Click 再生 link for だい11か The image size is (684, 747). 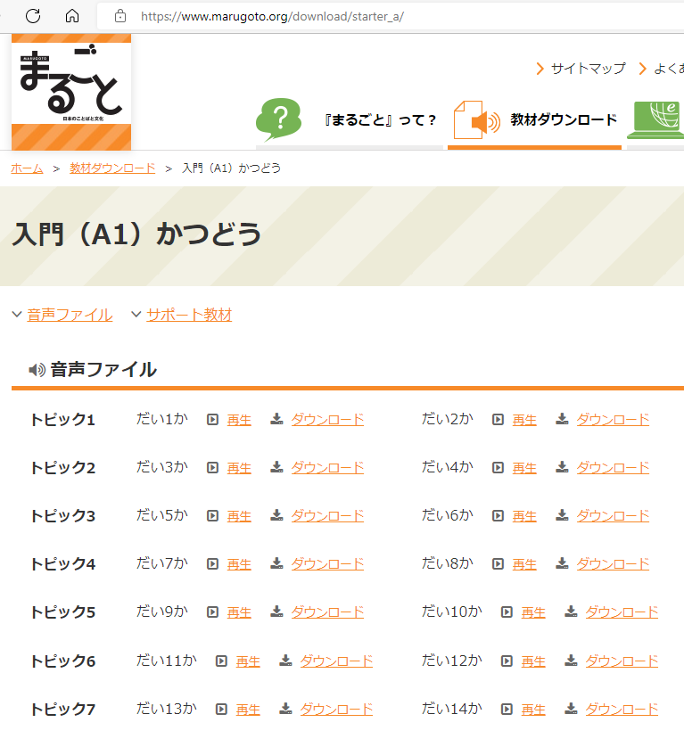pyautogui.click(x=248, y=661)
